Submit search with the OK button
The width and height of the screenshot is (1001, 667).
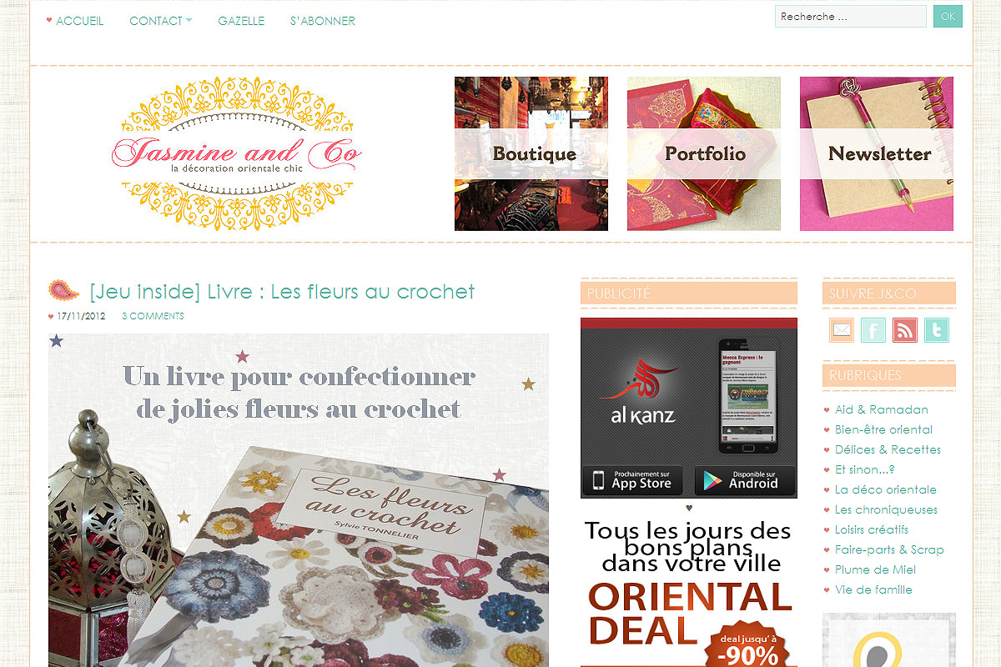coord(948,17)
